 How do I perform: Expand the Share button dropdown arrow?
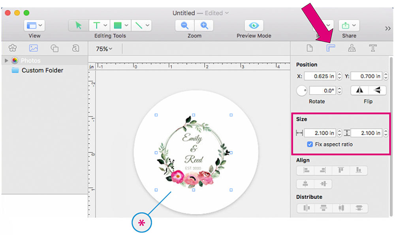point(354,25)
